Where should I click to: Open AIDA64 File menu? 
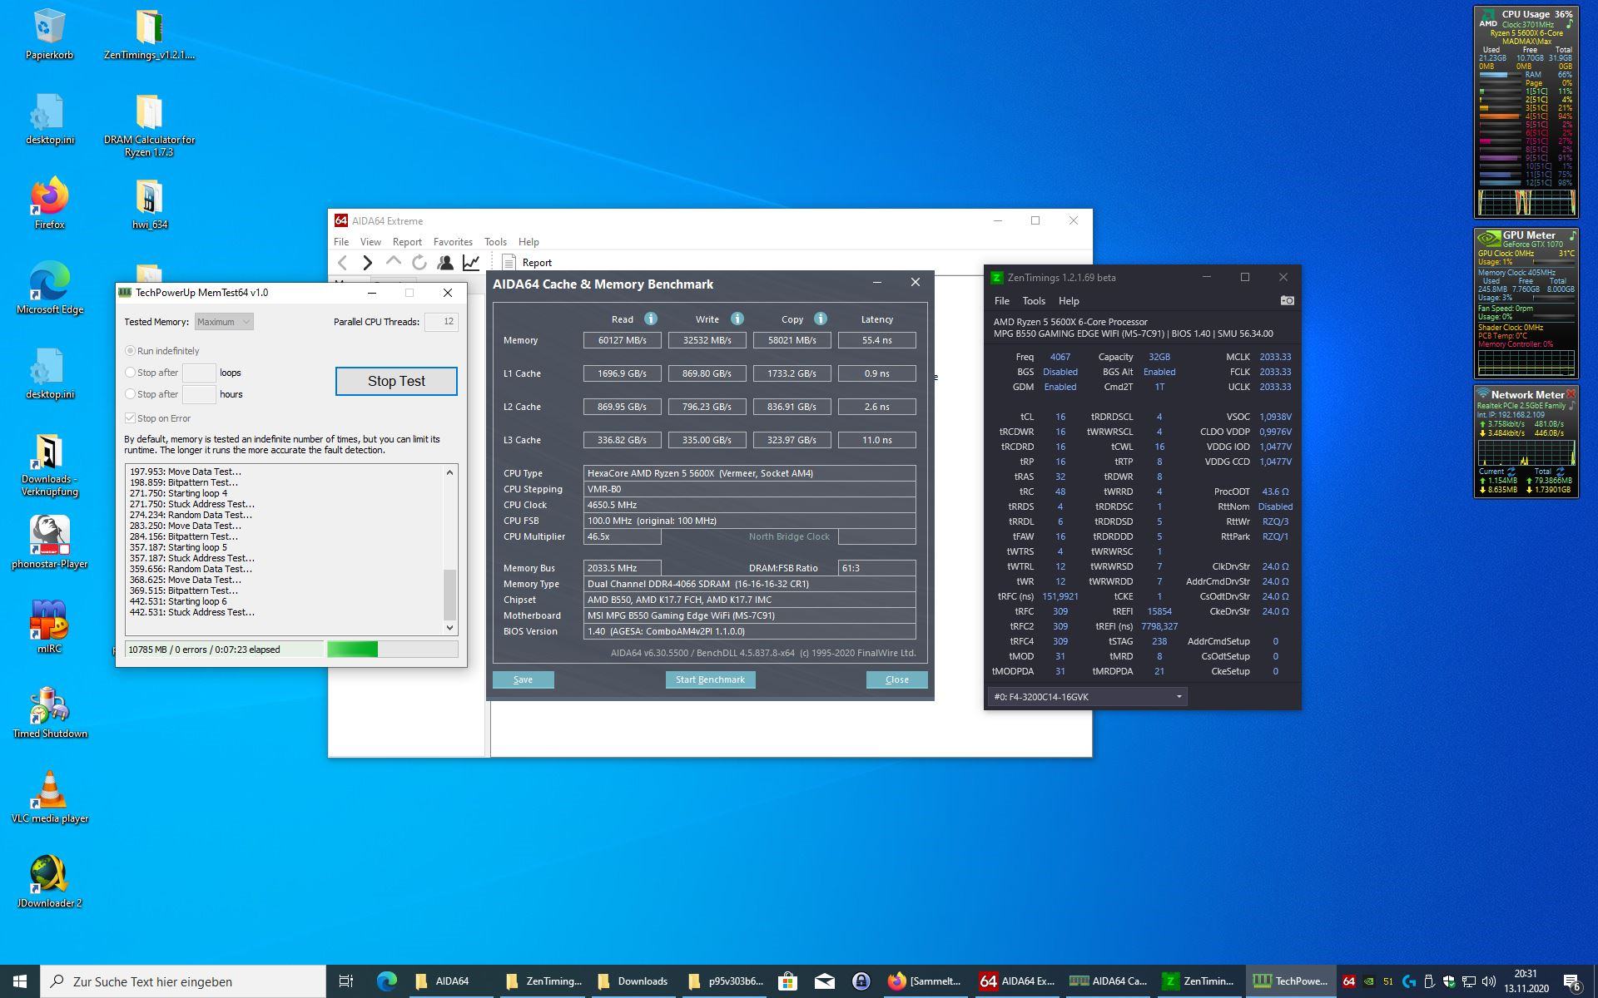tap(341, 242)
